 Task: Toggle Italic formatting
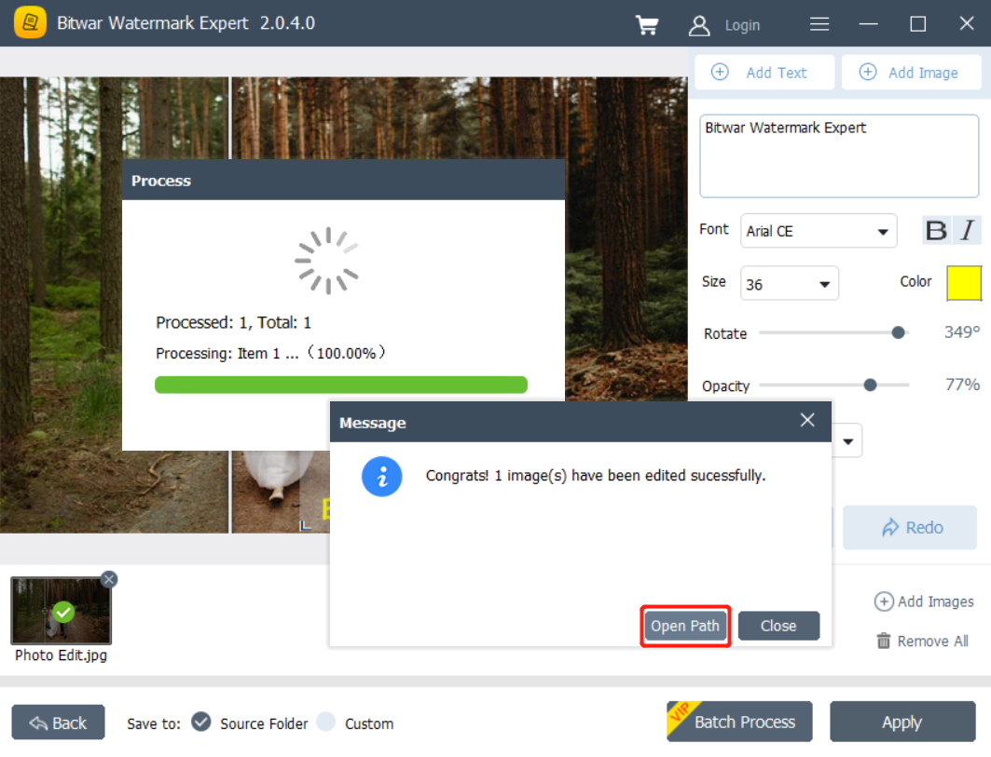[x=967, y=230]
